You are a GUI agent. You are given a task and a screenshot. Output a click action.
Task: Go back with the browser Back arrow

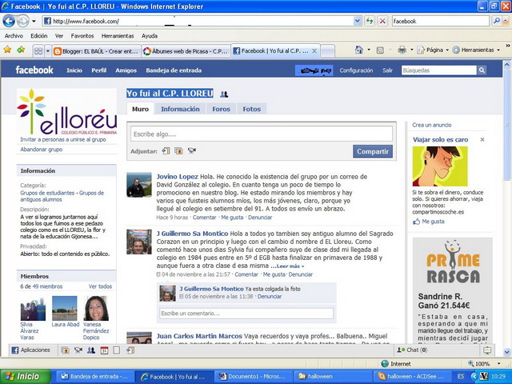pyautogui.click(x=9, y=22)
